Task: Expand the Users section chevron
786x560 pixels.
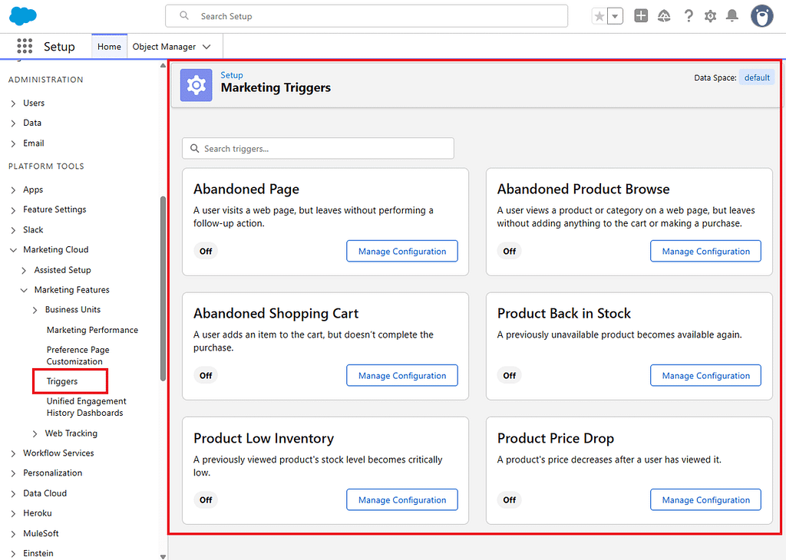Action: point(13,104)
